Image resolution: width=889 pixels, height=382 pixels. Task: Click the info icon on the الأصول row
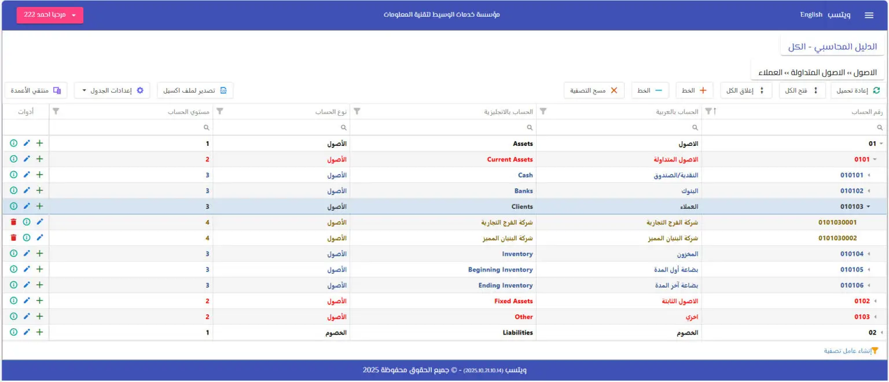click(x=13, y=143)
